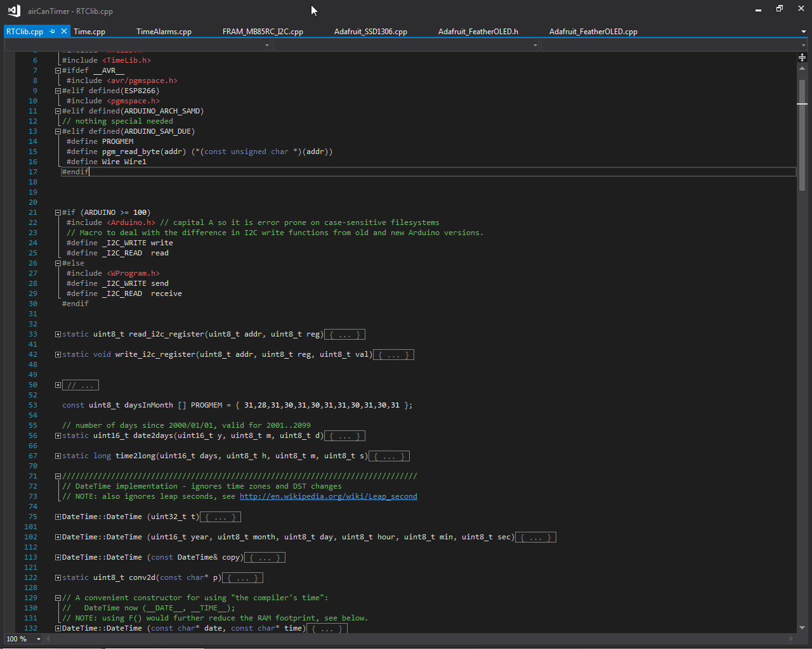Click the #endif text on line 17

75,172
